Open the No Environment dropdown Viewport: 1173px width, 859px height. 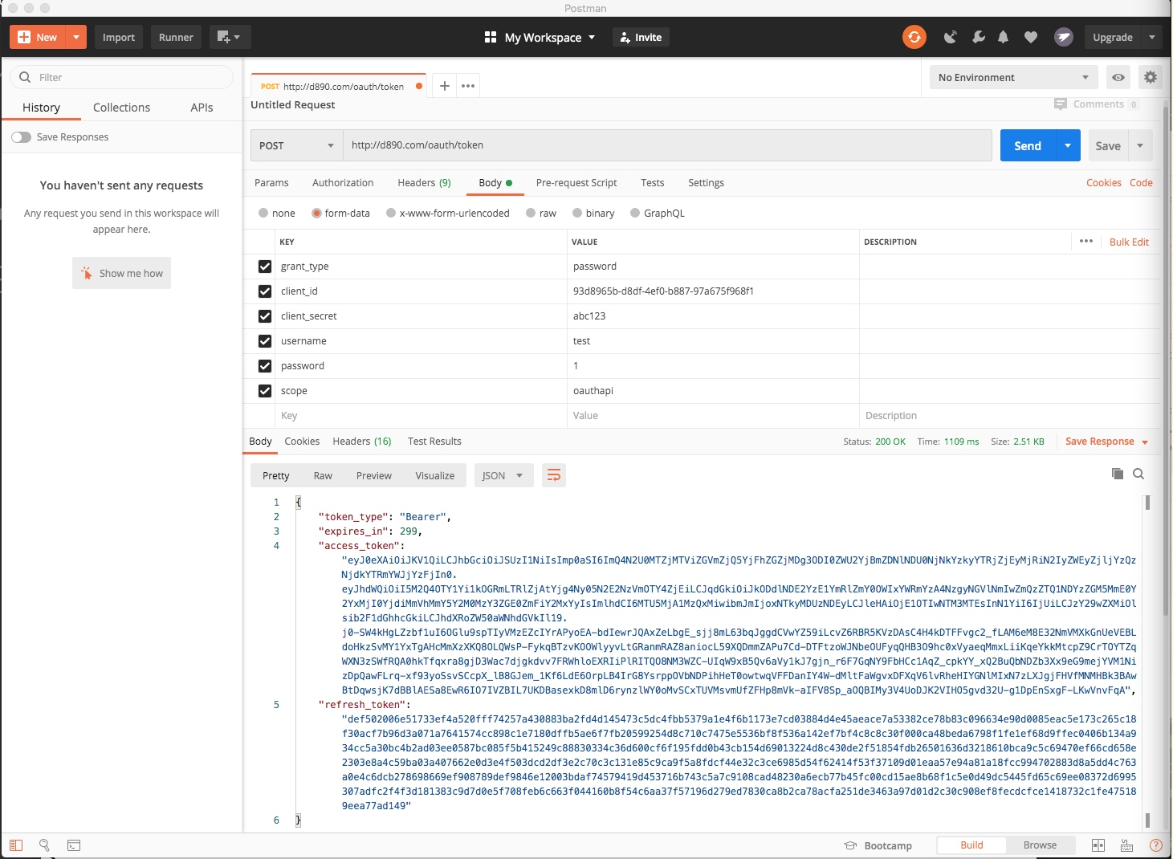1013,77
